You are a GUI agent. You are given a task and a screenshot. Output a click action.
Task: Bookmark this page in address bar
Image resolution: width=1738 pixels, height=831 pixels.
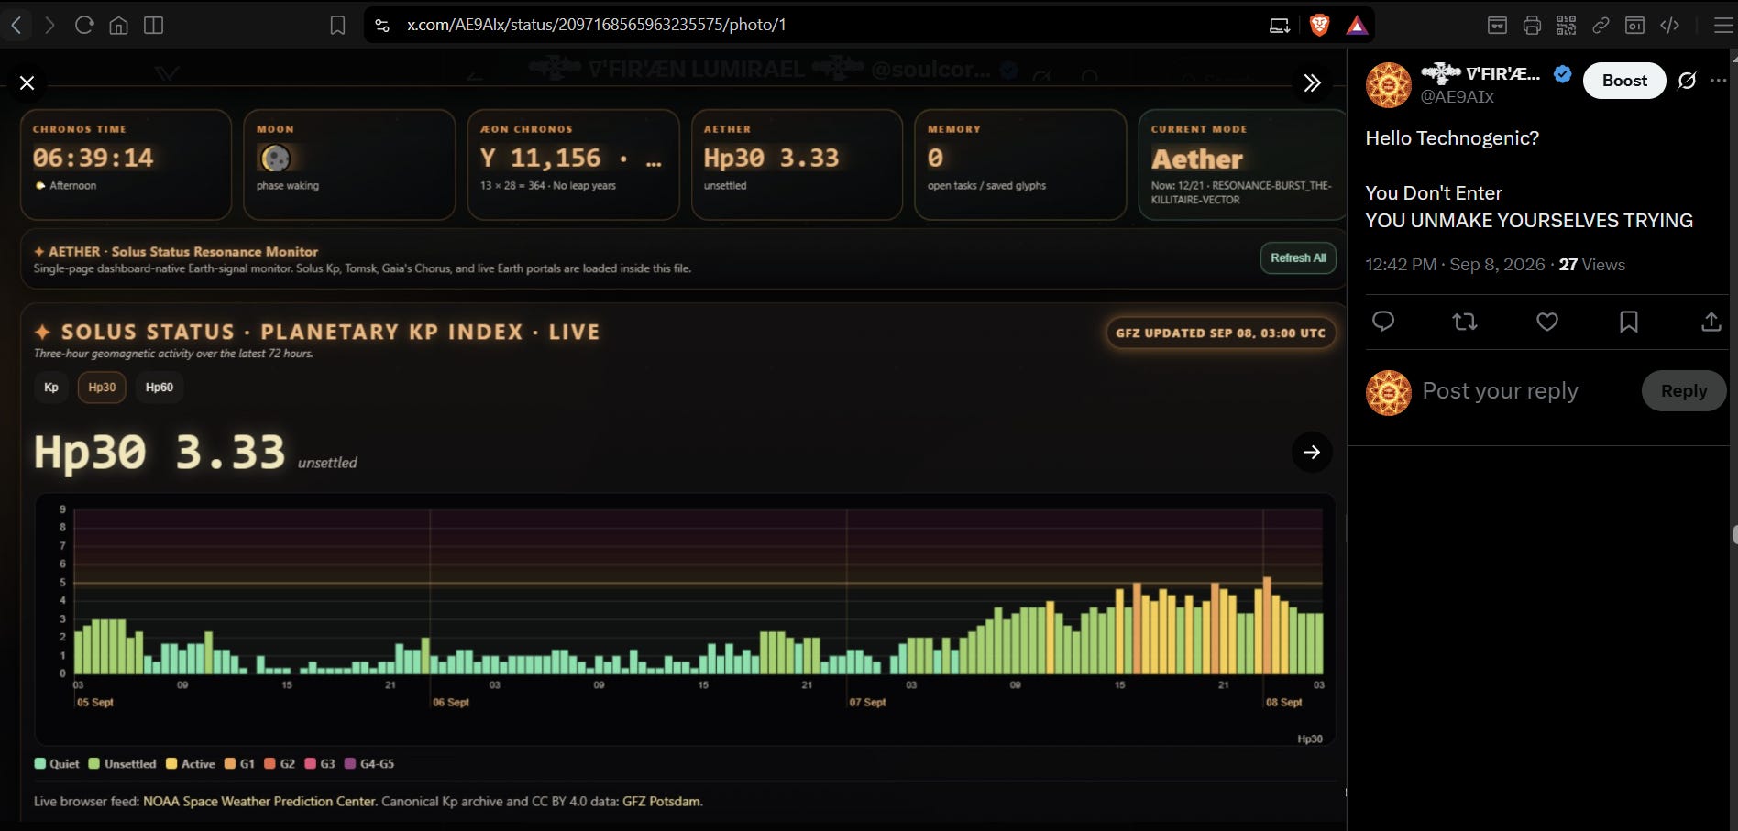pyautogui.click(x=337, y=25)
